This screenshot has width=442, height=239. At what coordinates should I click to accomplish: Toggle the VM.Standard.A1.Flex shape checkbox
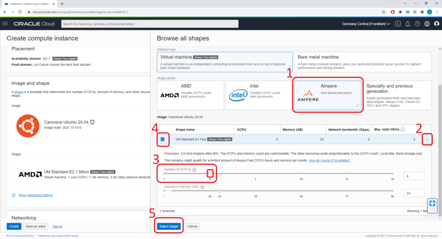click(x=163, y=140)
